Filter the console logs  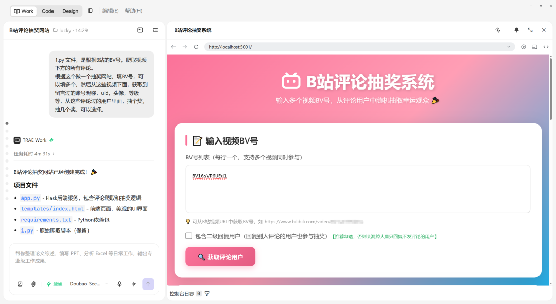point(207,293)
